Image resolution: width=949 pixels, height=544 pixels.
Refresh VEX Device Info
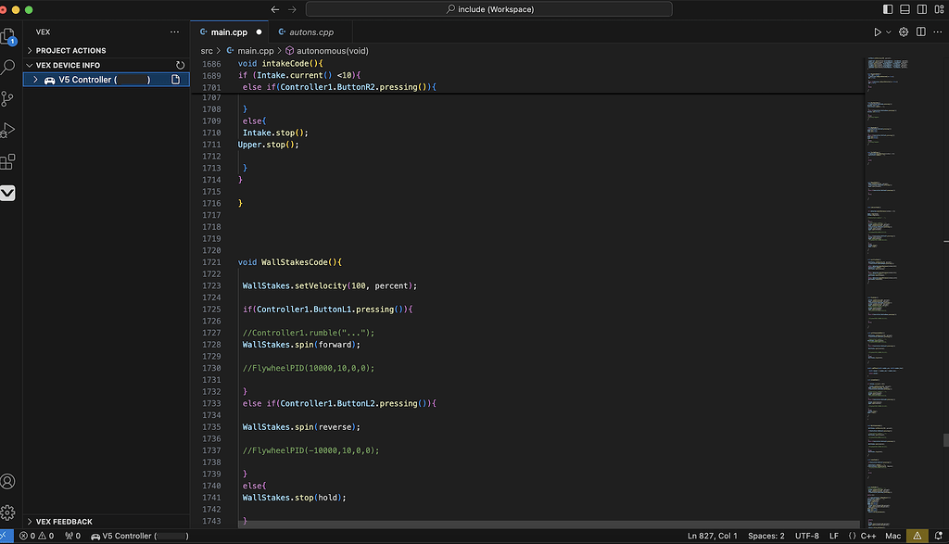coord(180,65)
